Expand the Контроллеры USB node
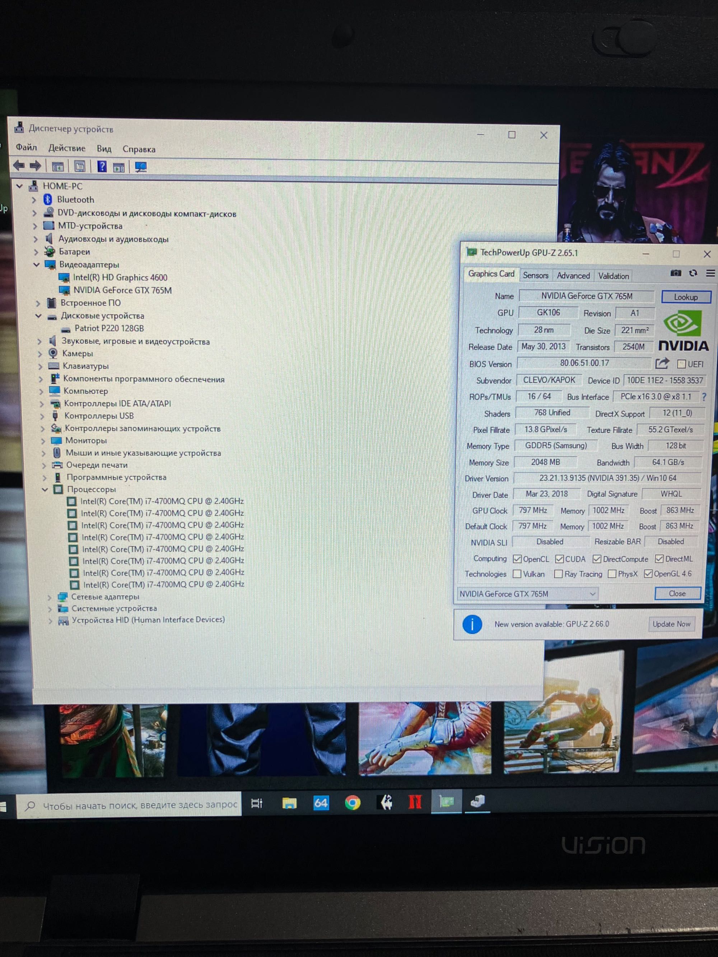 click(x=42, y=416)
